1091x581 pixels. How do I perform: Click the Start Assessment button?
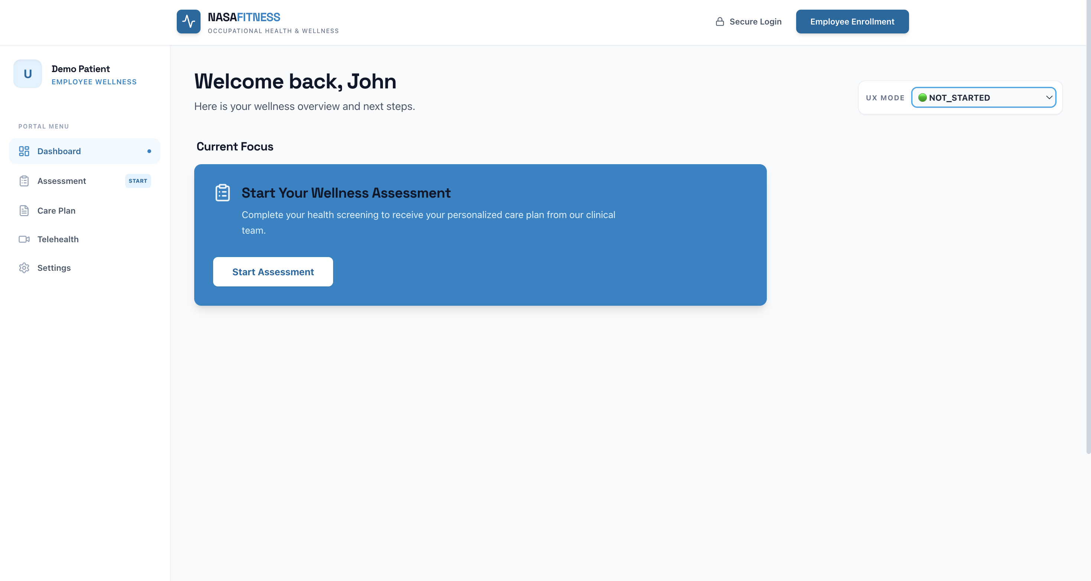[273, 272]
